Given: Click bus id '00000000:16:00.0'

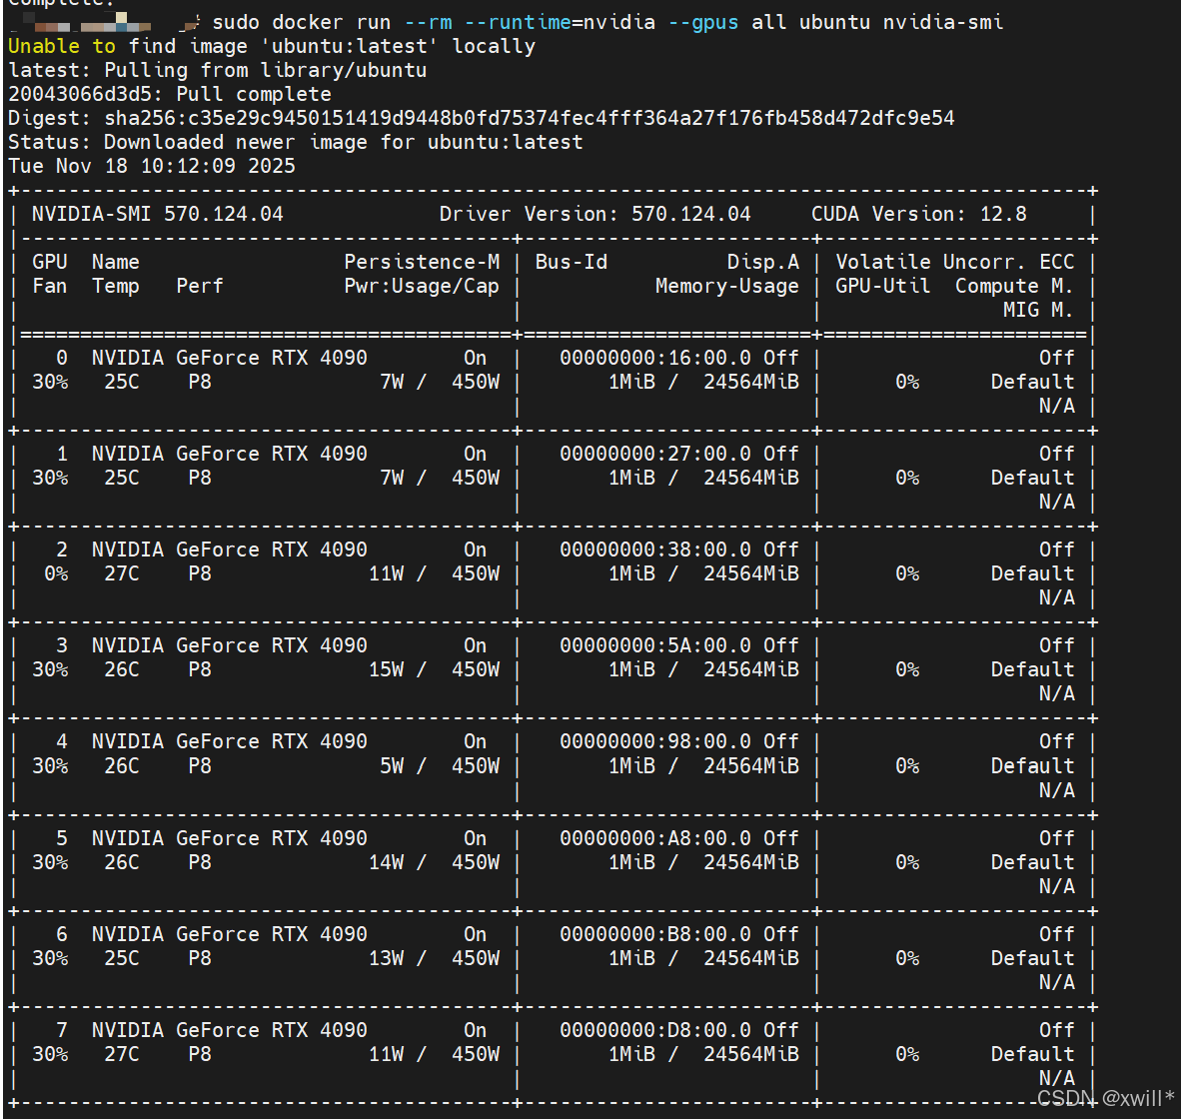Looking at the screenshot, I should point(655,358).
